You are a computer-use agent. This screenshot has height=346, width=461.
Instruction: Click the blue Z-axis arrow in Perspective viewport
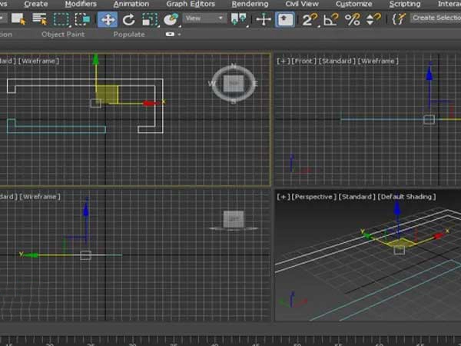pyautogui.click(x=397, y=208)
